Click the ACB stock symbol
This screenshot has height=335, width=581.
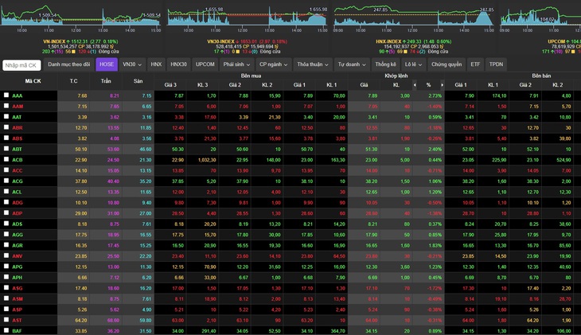(18, 160)
